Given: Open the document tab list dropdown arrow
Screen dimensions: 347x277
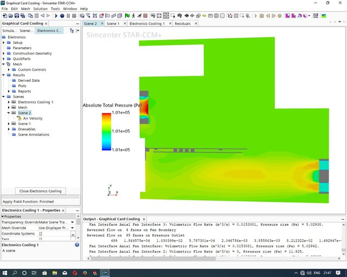Looking at the screenshot, I should [339, 22].
